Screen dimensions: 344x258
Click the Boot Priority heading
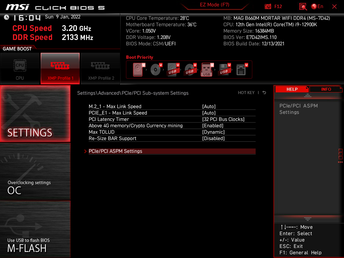[139, 57]
